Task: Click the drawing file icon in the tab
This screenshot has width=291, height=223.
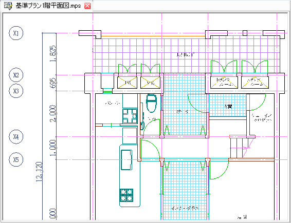Action: [x=8, y=6]
